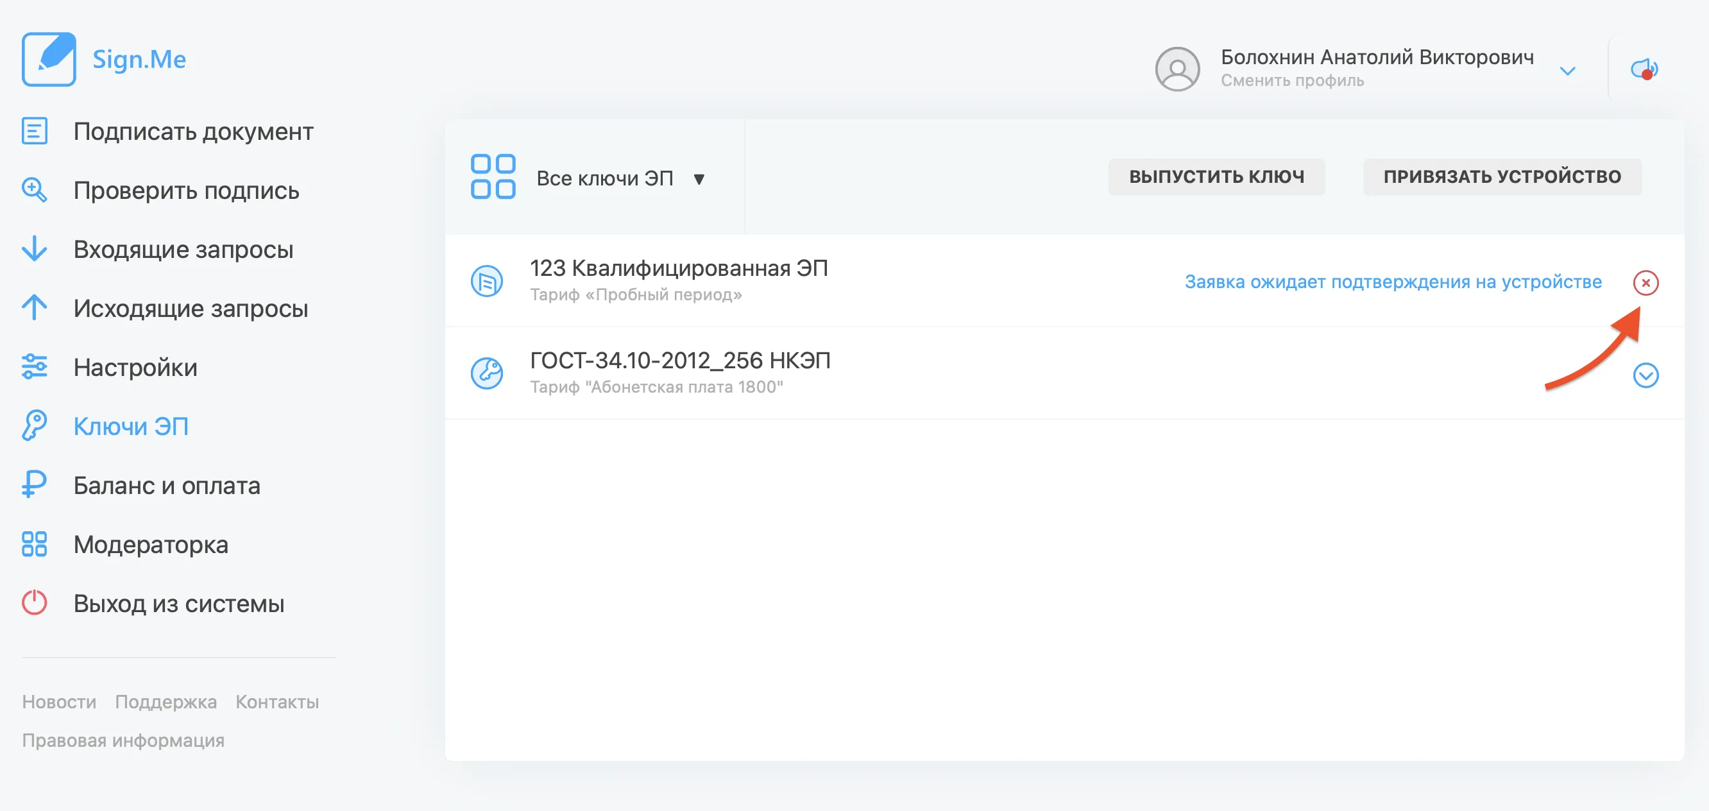The height and width of the screenshot is (811, 1709).
Task: Open Настройки page
Action: click(x=135, y=367)
